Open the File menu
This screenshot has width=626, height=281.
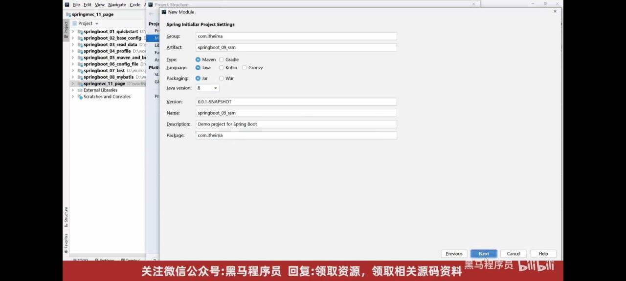76,5
